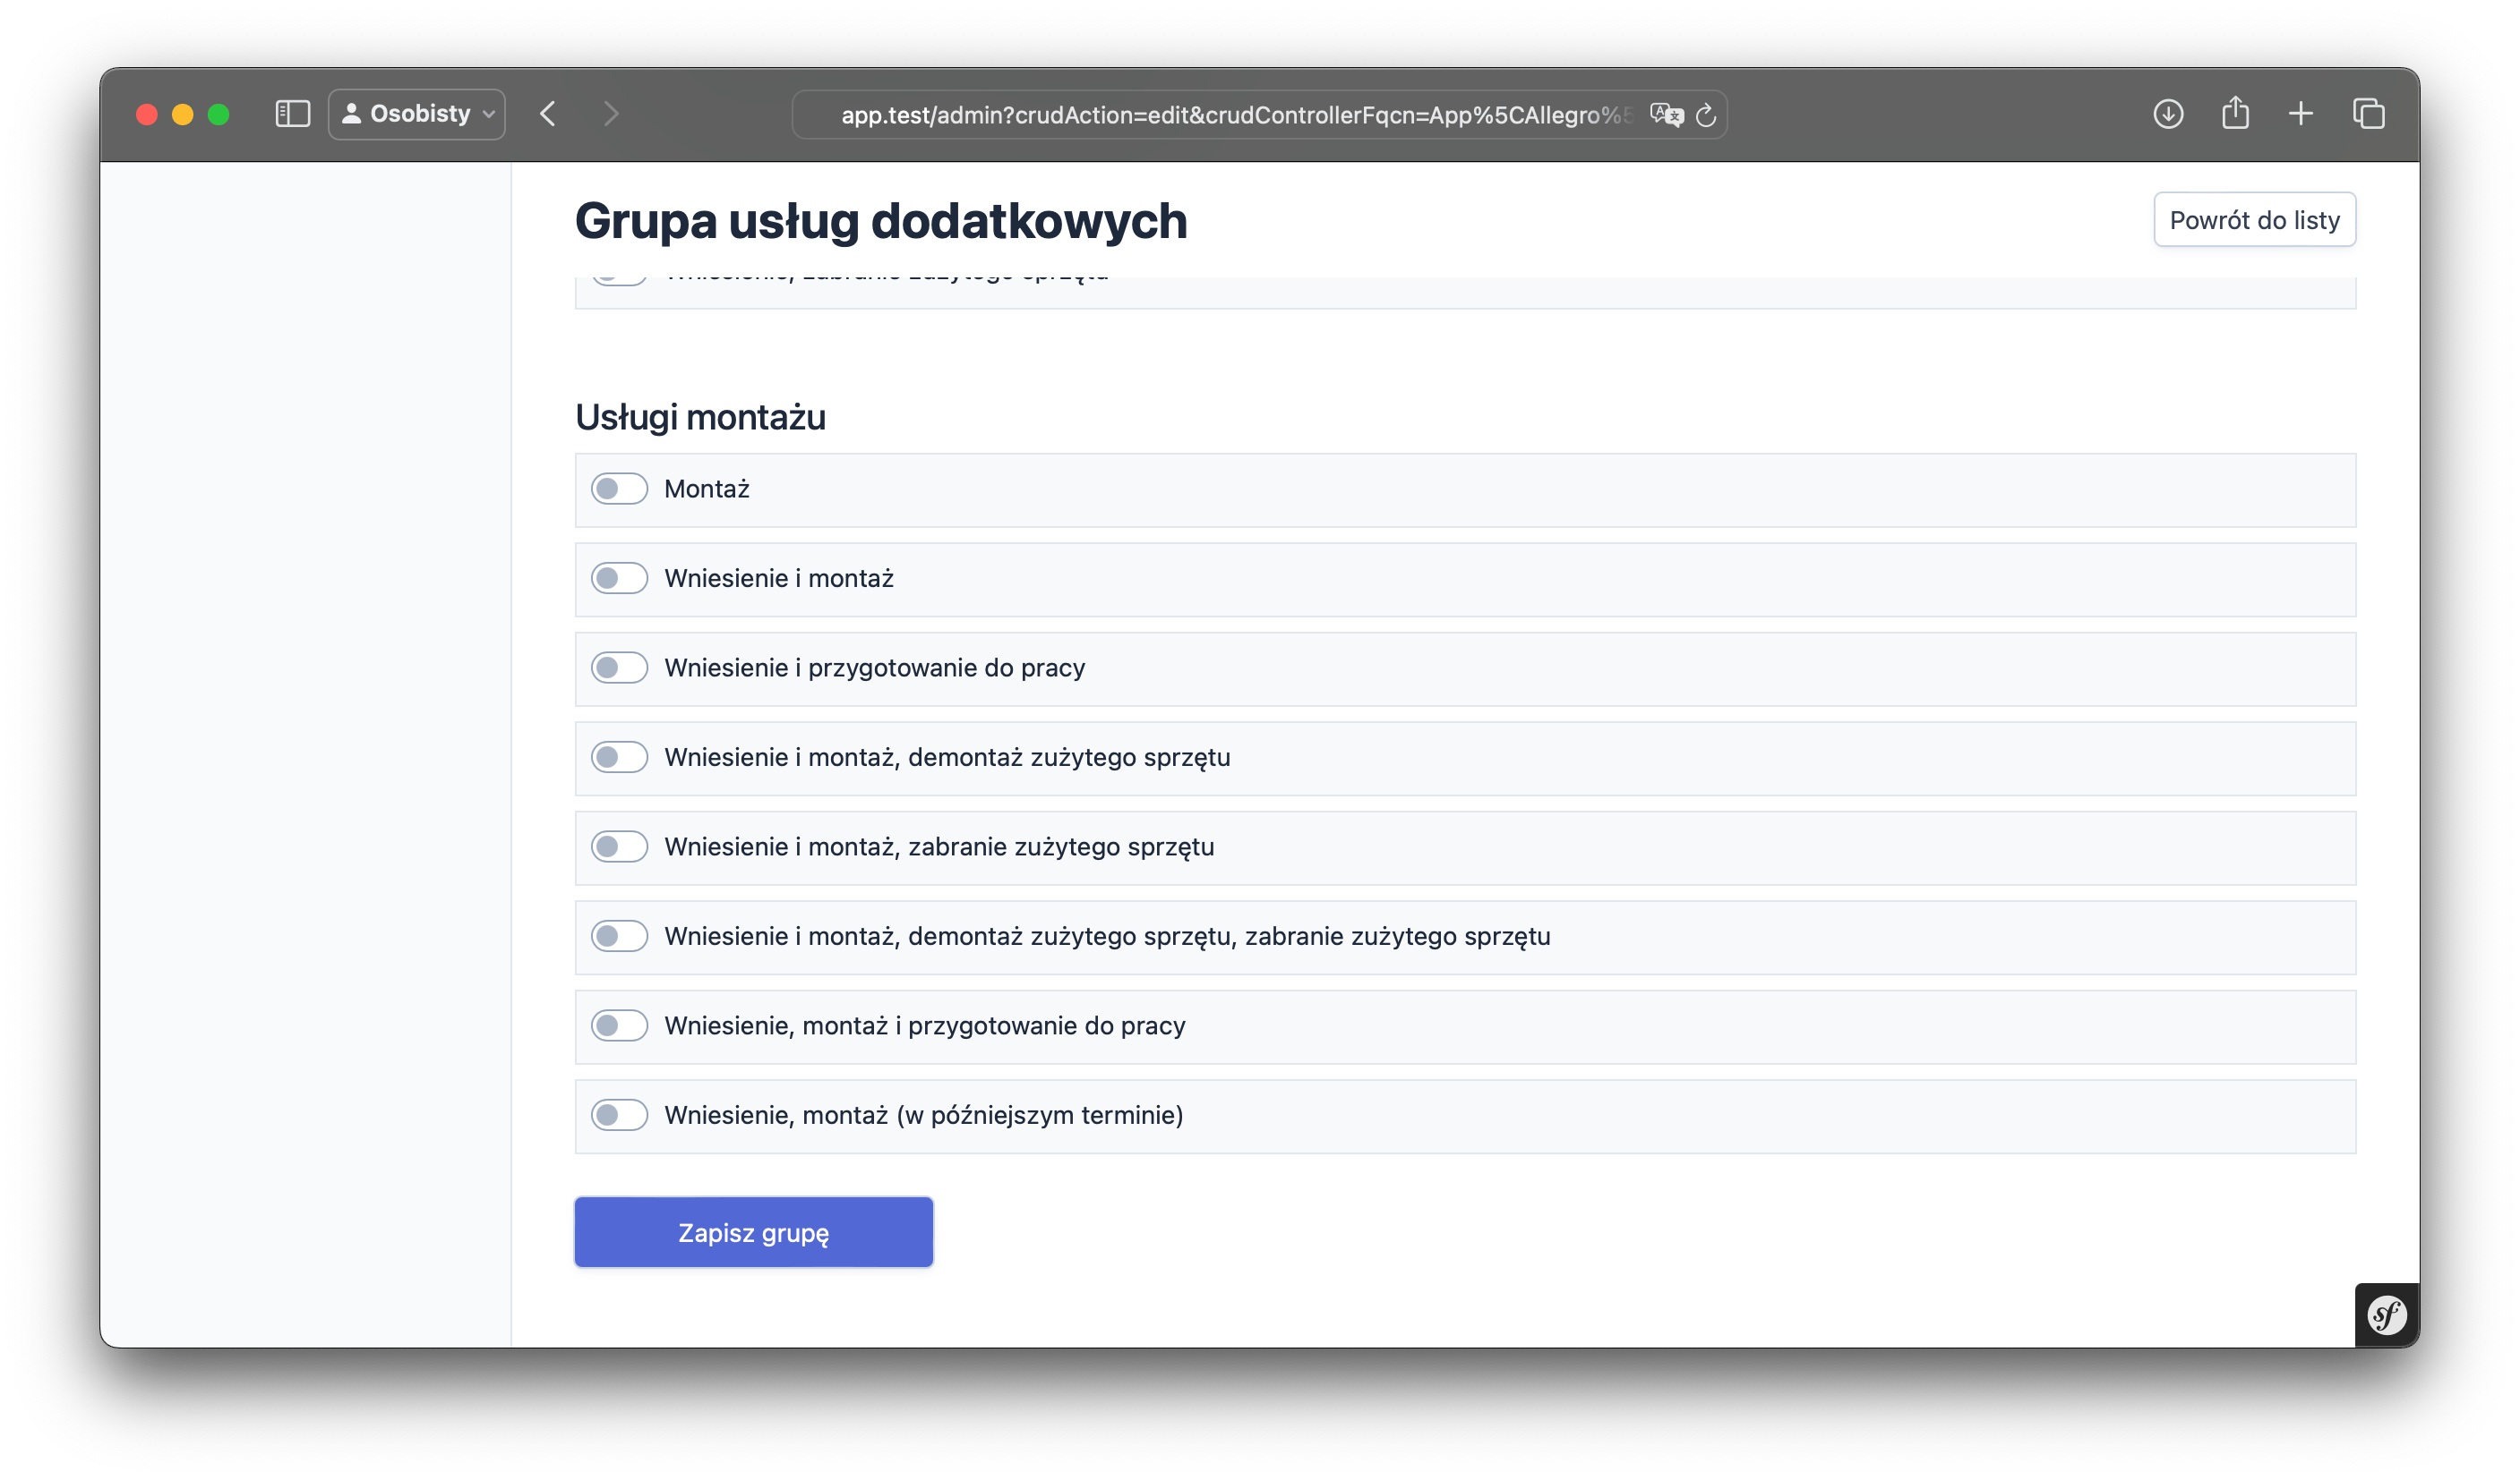Reload the page with refresh icon
The width and height of the screenshot is (2520, 1480).
[x=1706, y=115]
